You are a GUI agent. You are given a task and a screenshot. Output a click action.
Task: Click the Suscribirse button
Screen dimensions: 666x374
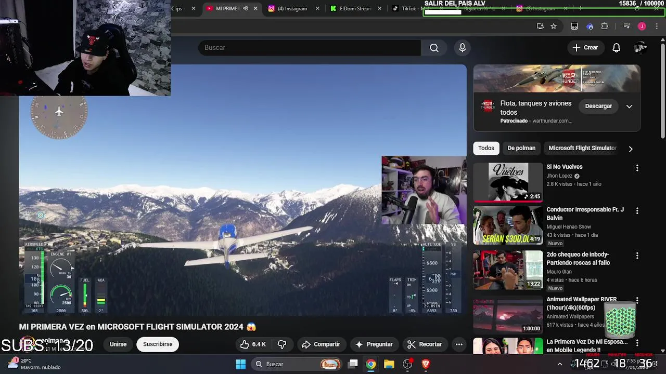pyautogui.click(x=158, y=344)
